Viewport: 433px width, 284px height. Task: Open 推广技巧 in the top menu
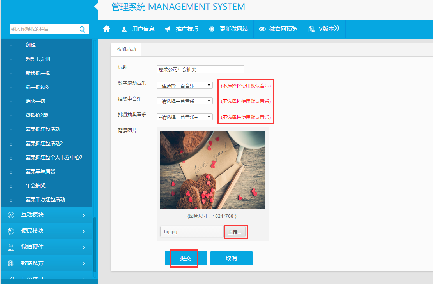pyautogui.click(x=182, y=29)
